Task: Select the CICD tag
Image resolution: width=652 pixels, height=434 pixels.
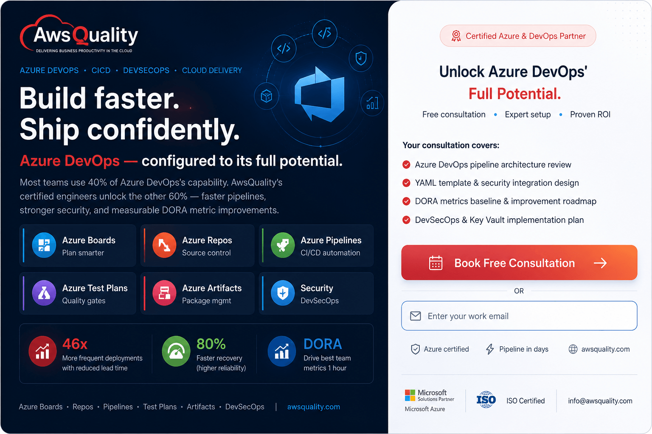Action: coord(101,70)
